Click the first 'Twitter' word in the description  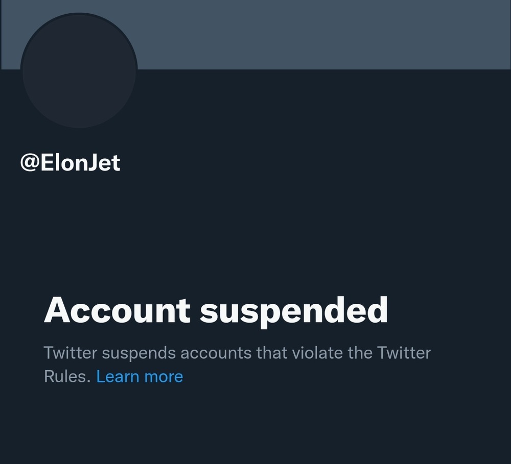(67, 353)
